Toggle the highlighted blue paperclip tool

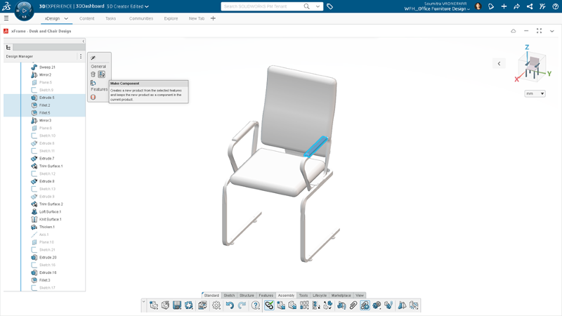click(365, 305)
